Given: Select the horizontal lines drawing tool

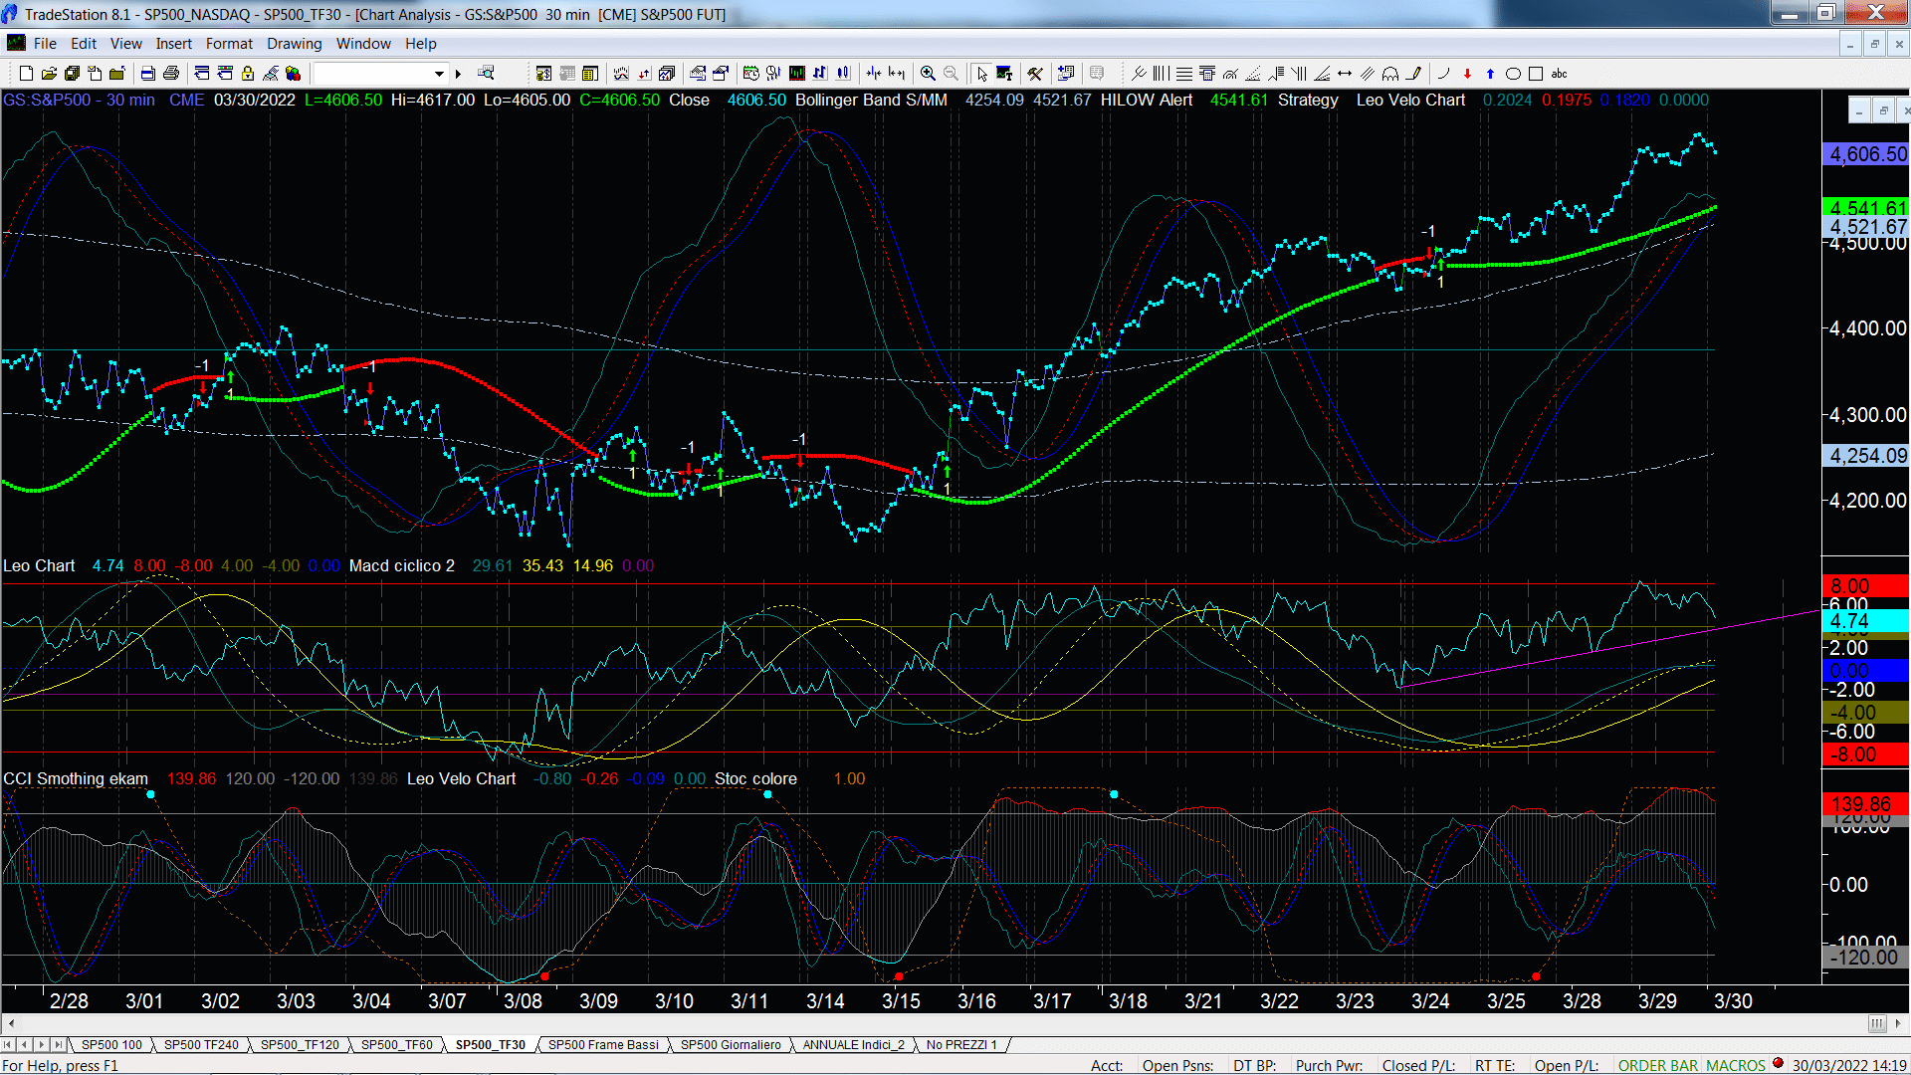Looking at the screenshot, I should tap(1184, 74).
